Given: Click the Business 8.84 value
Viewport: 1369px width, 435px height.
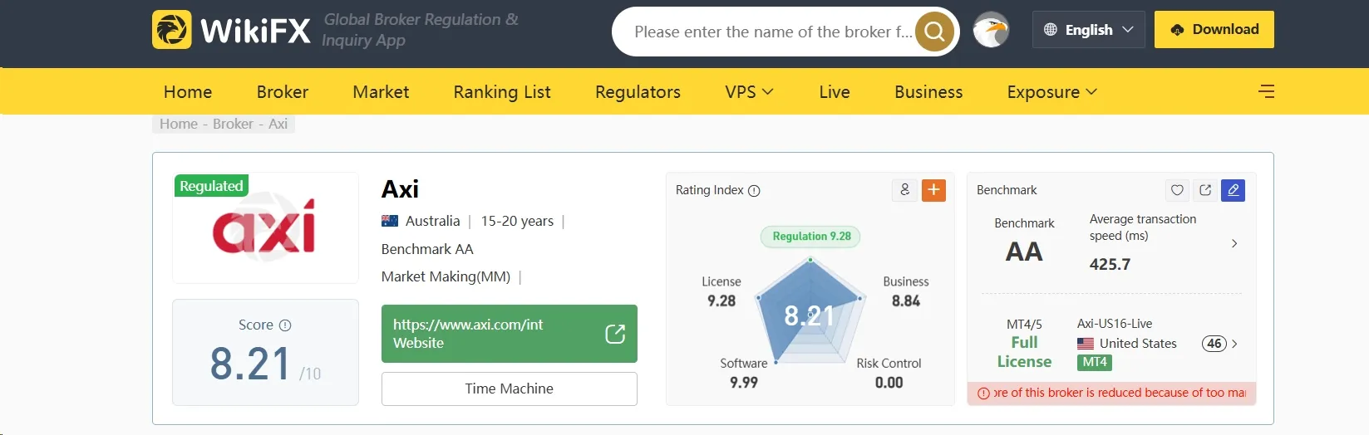Looking at the screenshot, I should point(905,301).
